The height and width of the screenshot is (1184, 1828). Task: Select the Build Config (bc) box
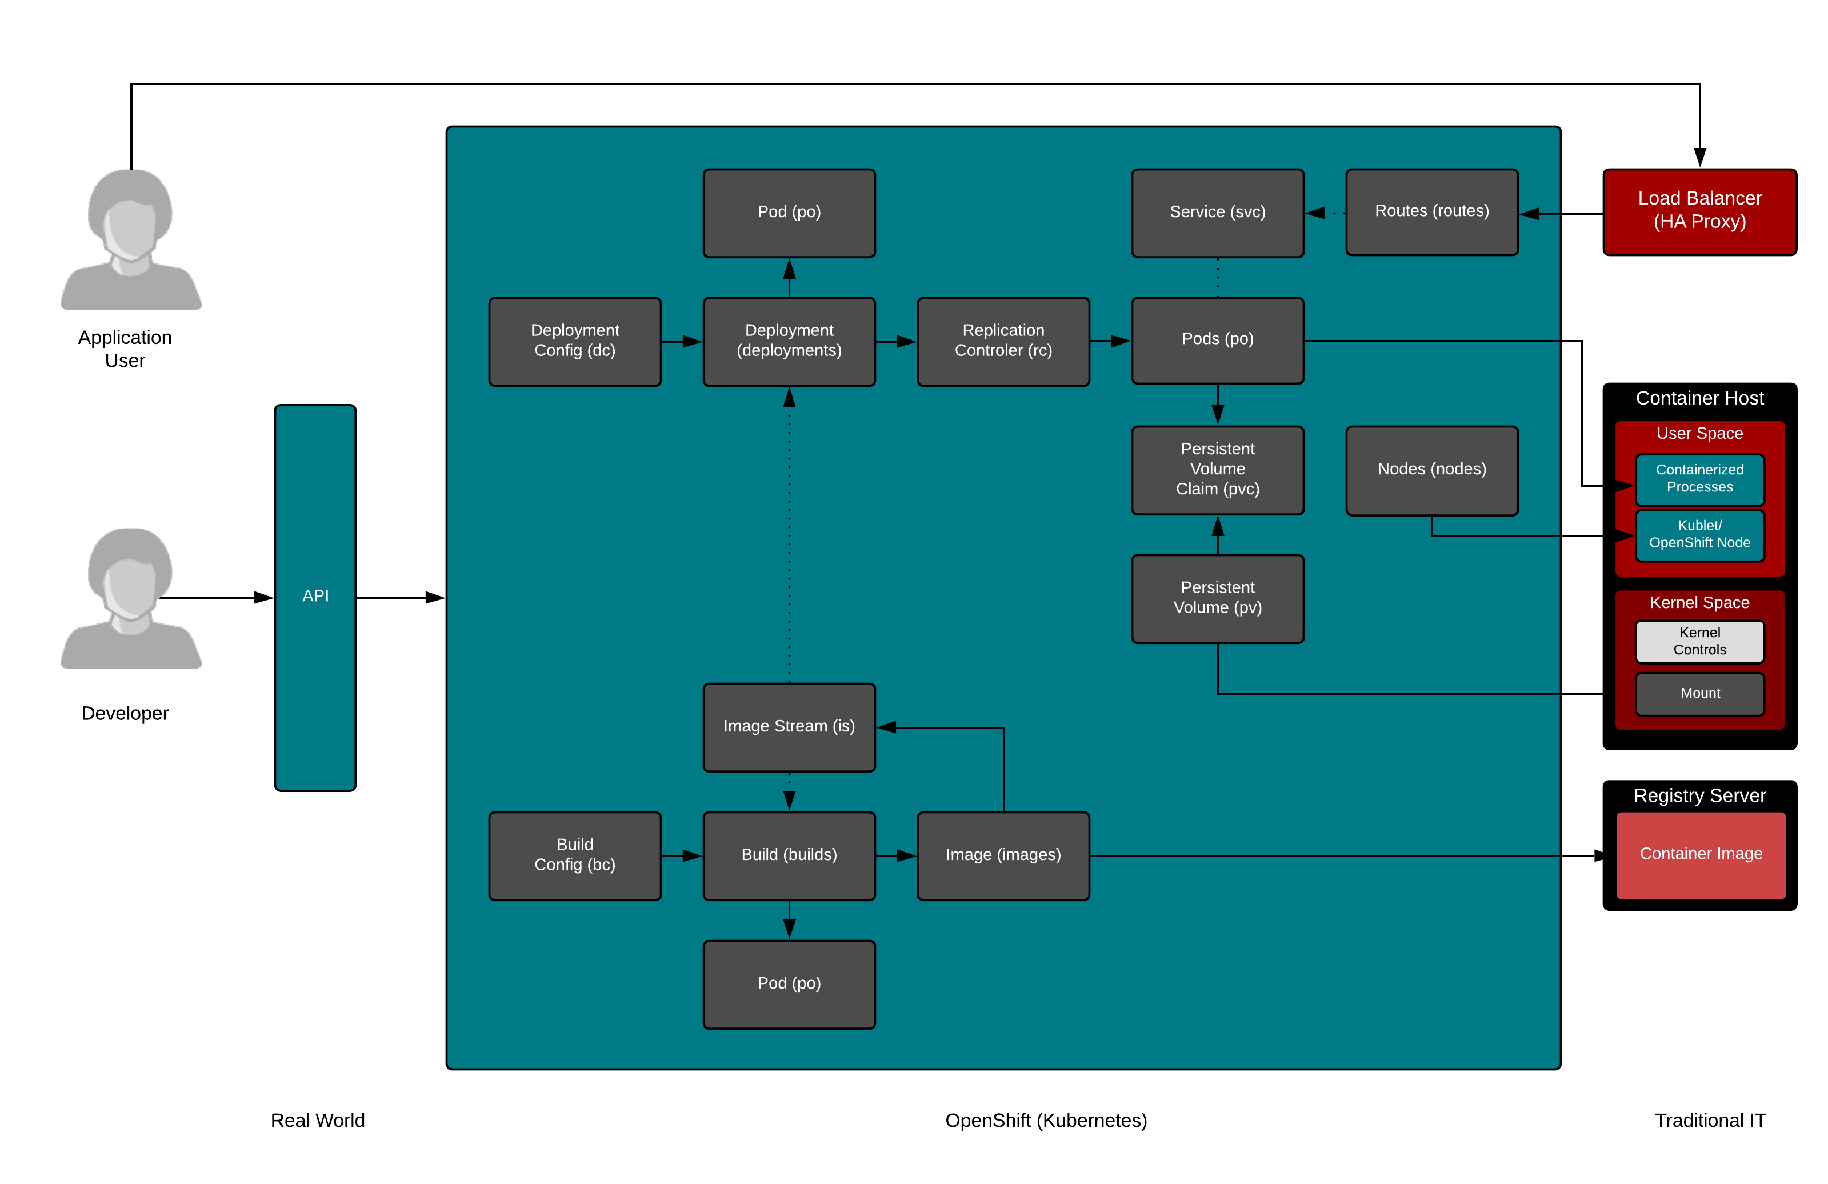point(575,856)
